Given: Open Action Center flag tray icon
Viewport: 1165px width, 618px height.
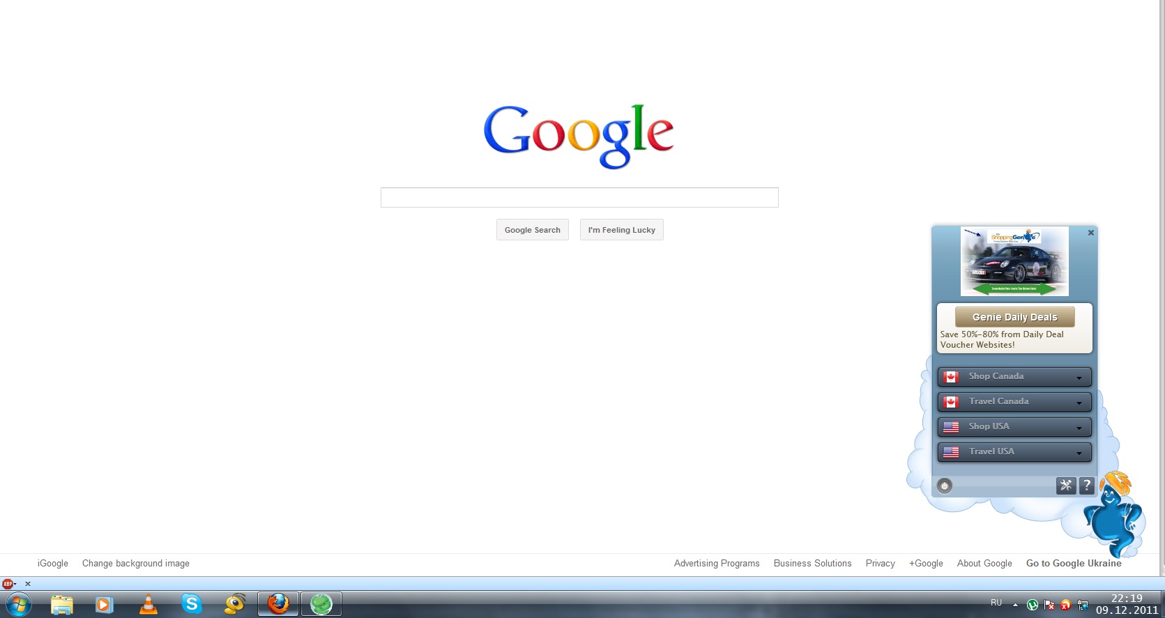Looking at the screenshot, I should point(1049,605).
